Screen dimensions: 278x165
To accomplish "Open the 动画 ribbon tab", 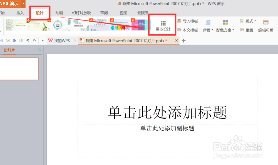I will [59, 13].
